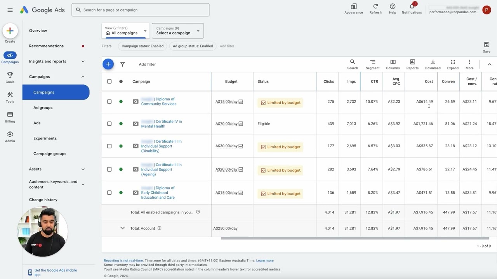Click the blue plus new campaign button
The image size is (497, 279).
pyautogui.click(x=108, y=64)
